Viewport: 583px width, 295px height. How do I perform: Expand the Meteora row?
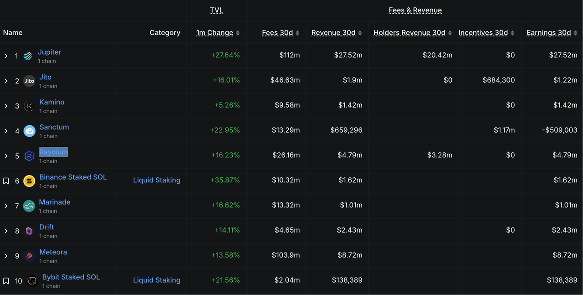6,256
